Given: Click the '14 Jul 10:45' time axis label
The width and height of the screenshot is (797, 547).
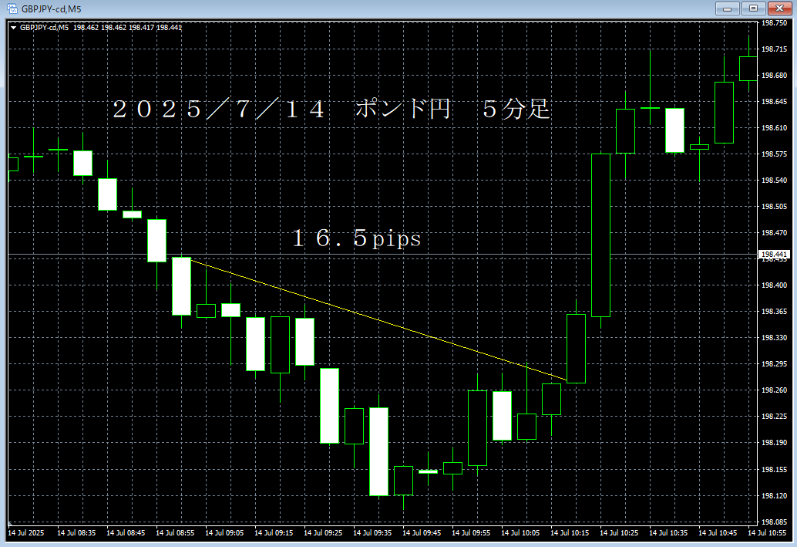Looking at the screenshot, I should 717,533.
